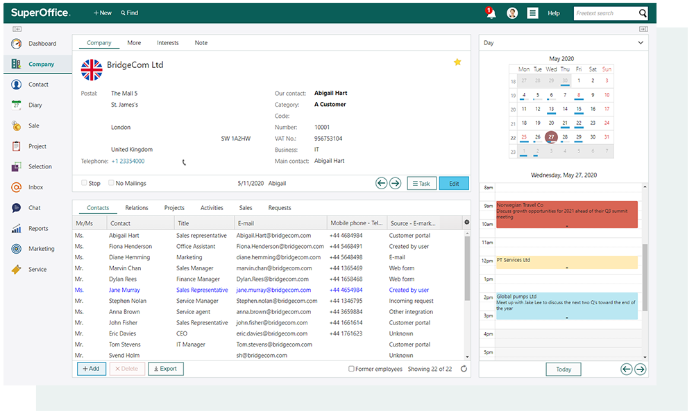
Task: Click the Today button below calendar
Action: pos(564,369)
